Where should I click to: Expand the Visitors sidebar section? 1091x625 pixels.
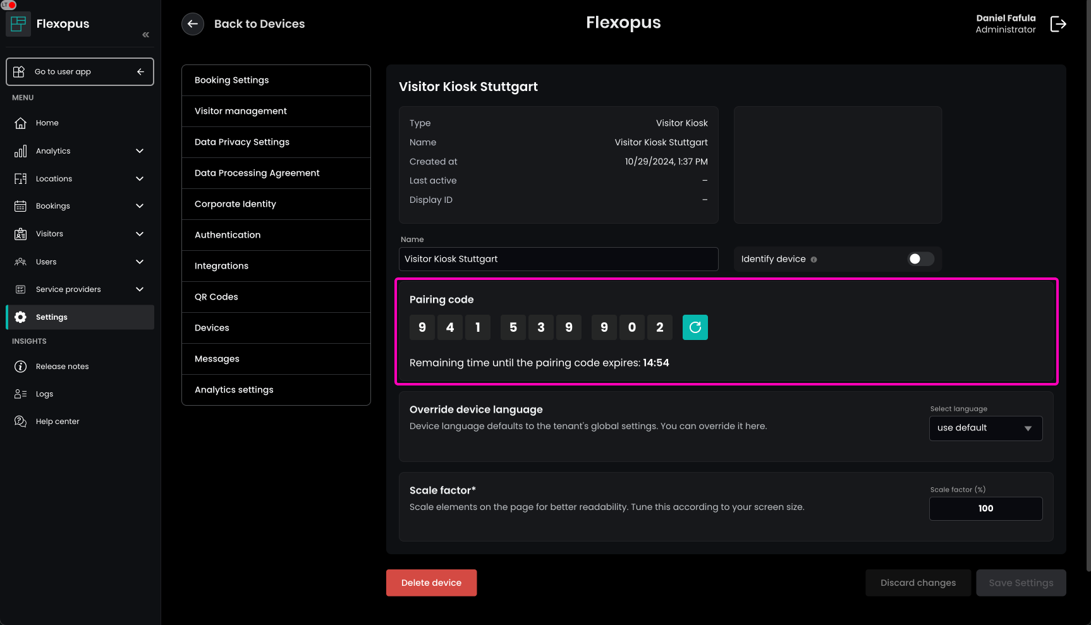(140, 234)
